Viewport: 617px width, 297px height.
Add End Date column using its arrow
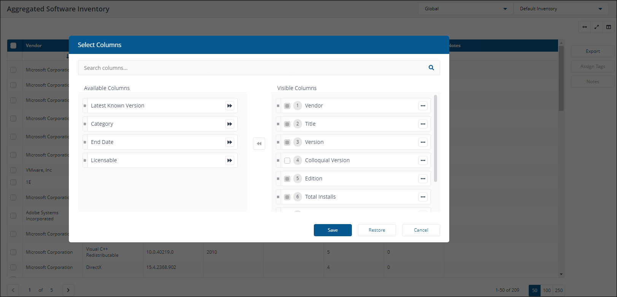pos(229,142)
